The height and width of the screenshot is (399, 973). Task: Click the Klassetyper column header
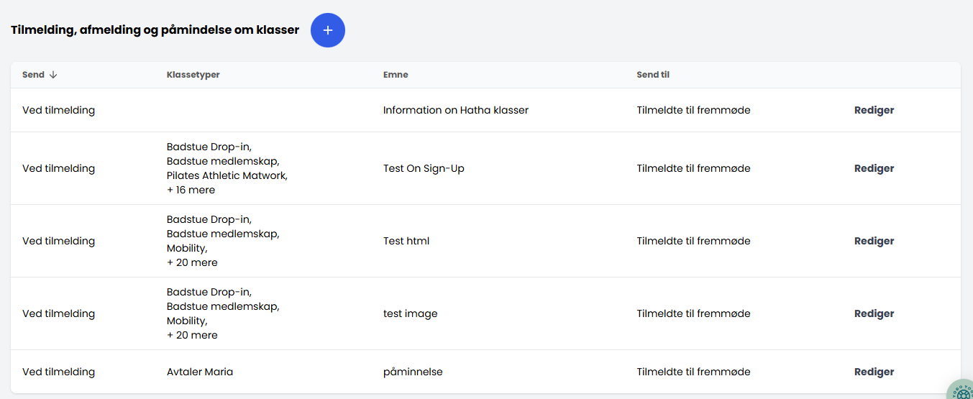point(193,75)
